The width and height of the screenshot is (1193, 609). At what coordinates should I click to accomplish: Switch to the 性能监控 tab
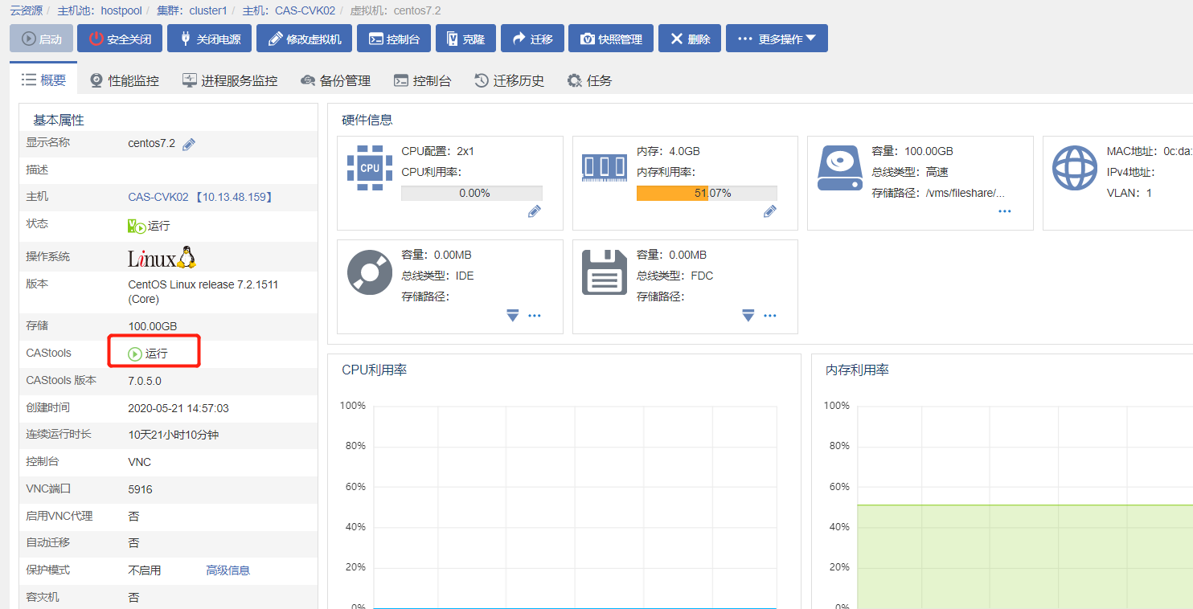click(x=125, y=80)
